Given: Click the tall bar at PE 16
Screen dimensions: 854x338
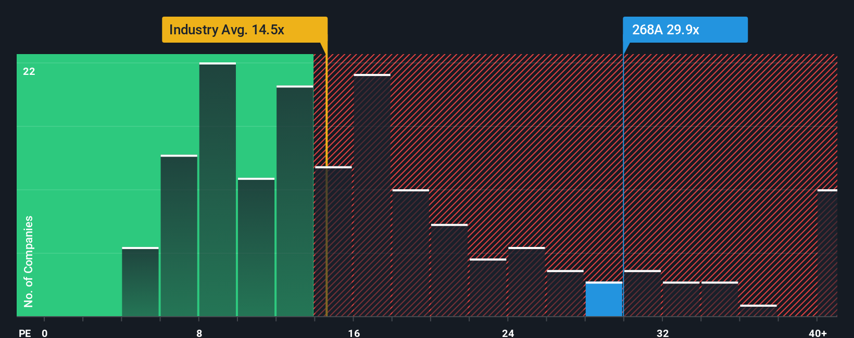Looking at the screenshot, I should click(372, 195).
